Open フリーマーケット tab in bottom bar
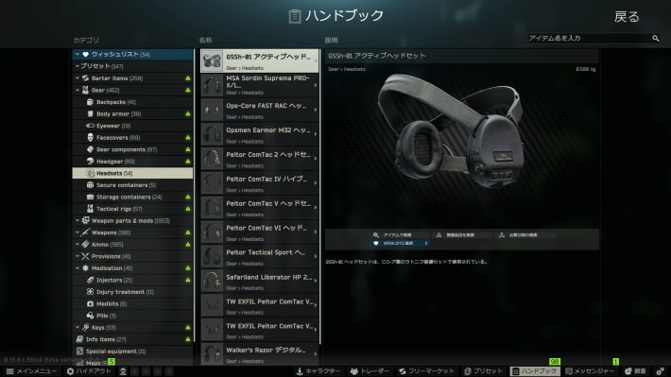This screenshot has height=377, width=671. click(426, 371)
